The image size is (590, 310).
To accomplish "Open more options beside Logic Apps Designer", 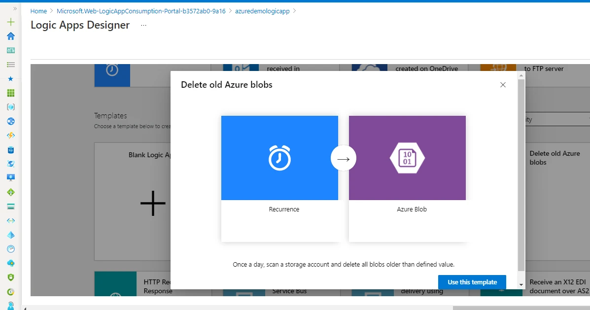I will tap(143, 25).
